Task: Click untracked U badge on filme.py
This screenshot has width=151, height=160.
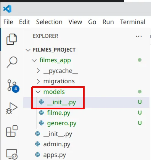Action: click(140, 113)
